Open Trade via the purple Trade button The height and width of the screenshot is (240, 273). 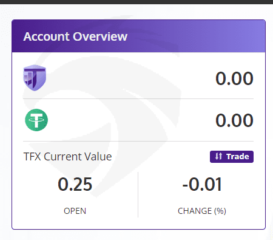click(232, 157)
